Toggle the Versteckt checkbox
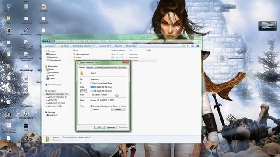Screen dimensions: 280x157 [x=91, y=109]
